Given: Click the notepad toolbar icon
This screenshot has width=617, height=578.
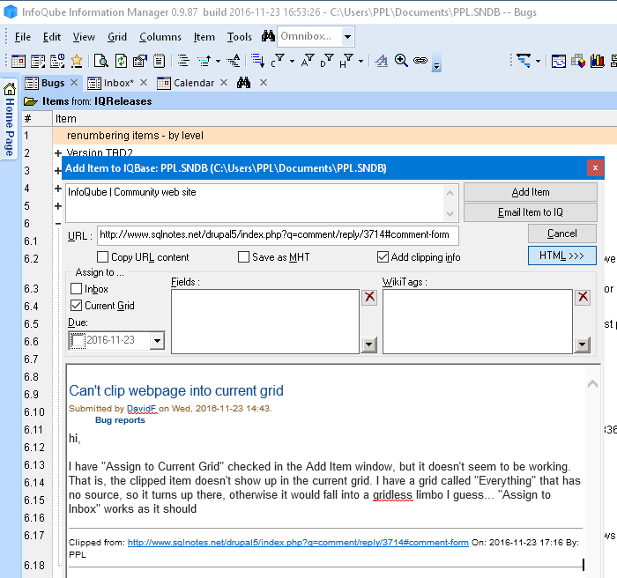Looking at the screenshot, I should tap(159, 61).
